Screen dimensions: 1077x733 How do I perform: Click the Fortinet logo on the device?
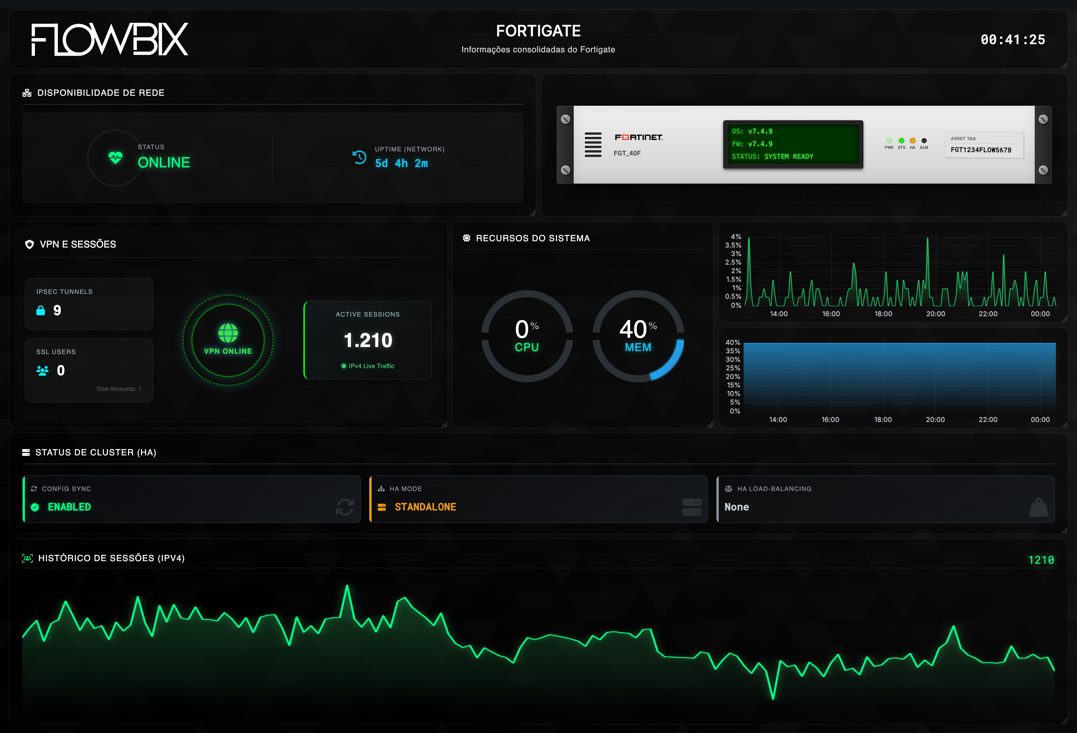coord(639,137)
